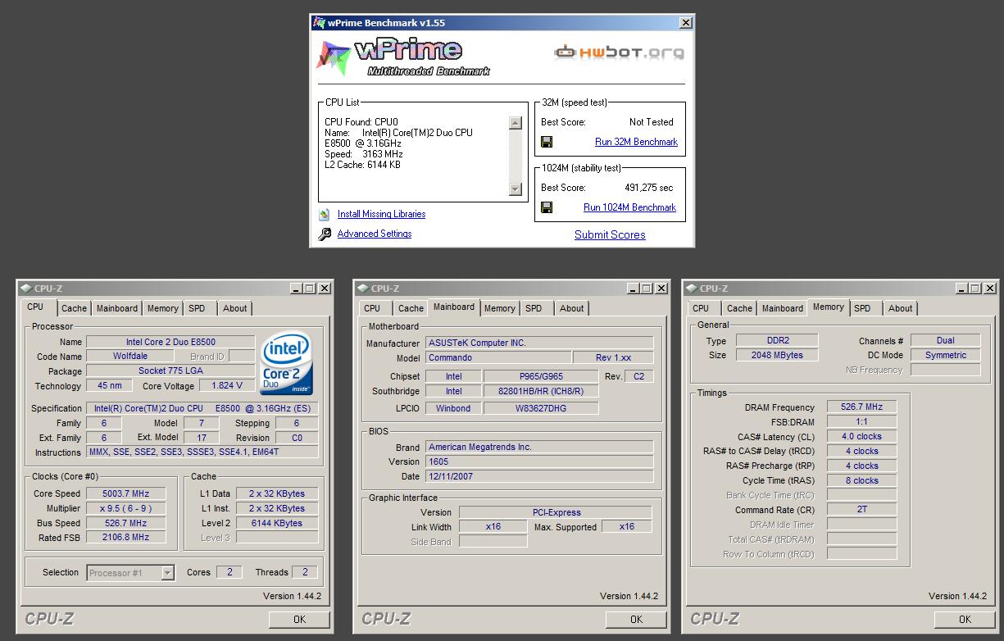Click the Submit Scores link
This screenshot has width=1004, height=641.
click(x=610, y=234)
